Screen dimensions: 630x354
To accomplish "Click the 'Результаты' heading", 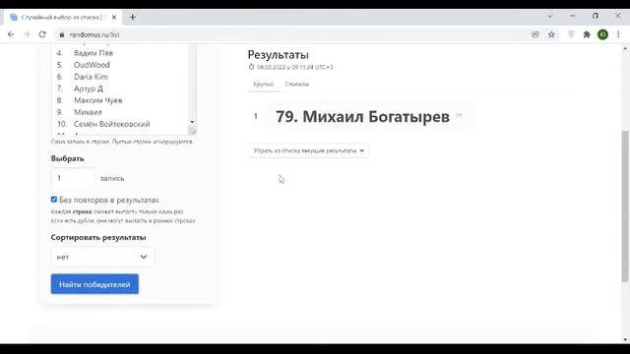I will [x=278, y=55].
